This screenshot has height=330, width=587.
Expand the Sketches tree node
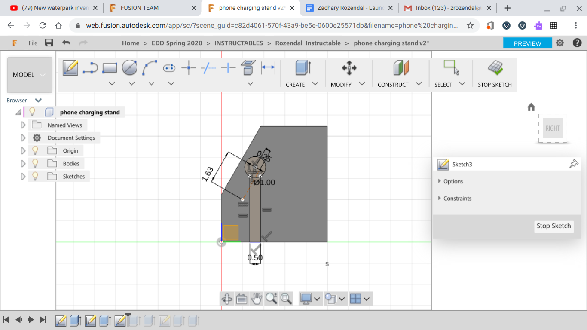coord(23,177)
